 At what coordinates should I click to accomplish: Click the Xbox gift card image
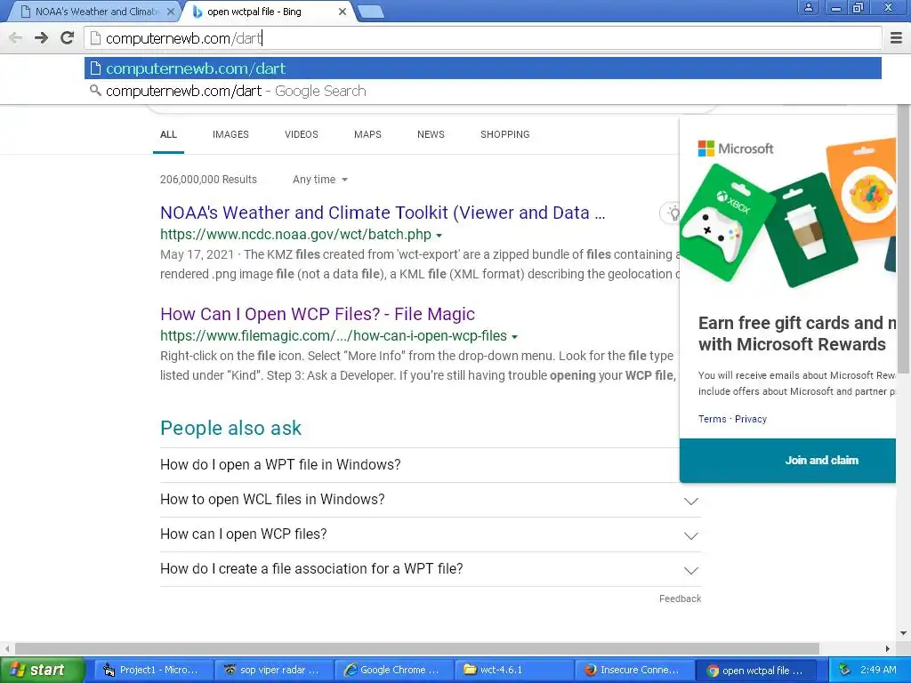coord(728,222)
